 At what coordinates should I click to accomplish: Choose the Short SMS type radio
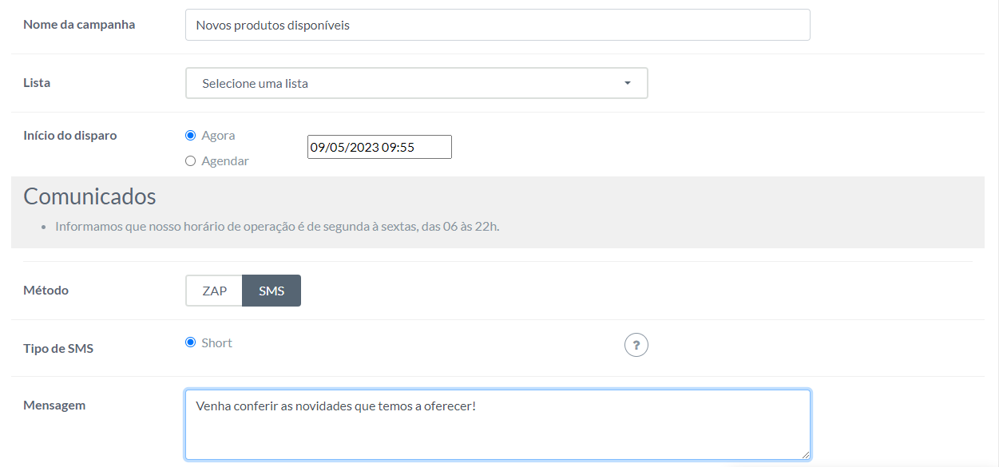190,342
